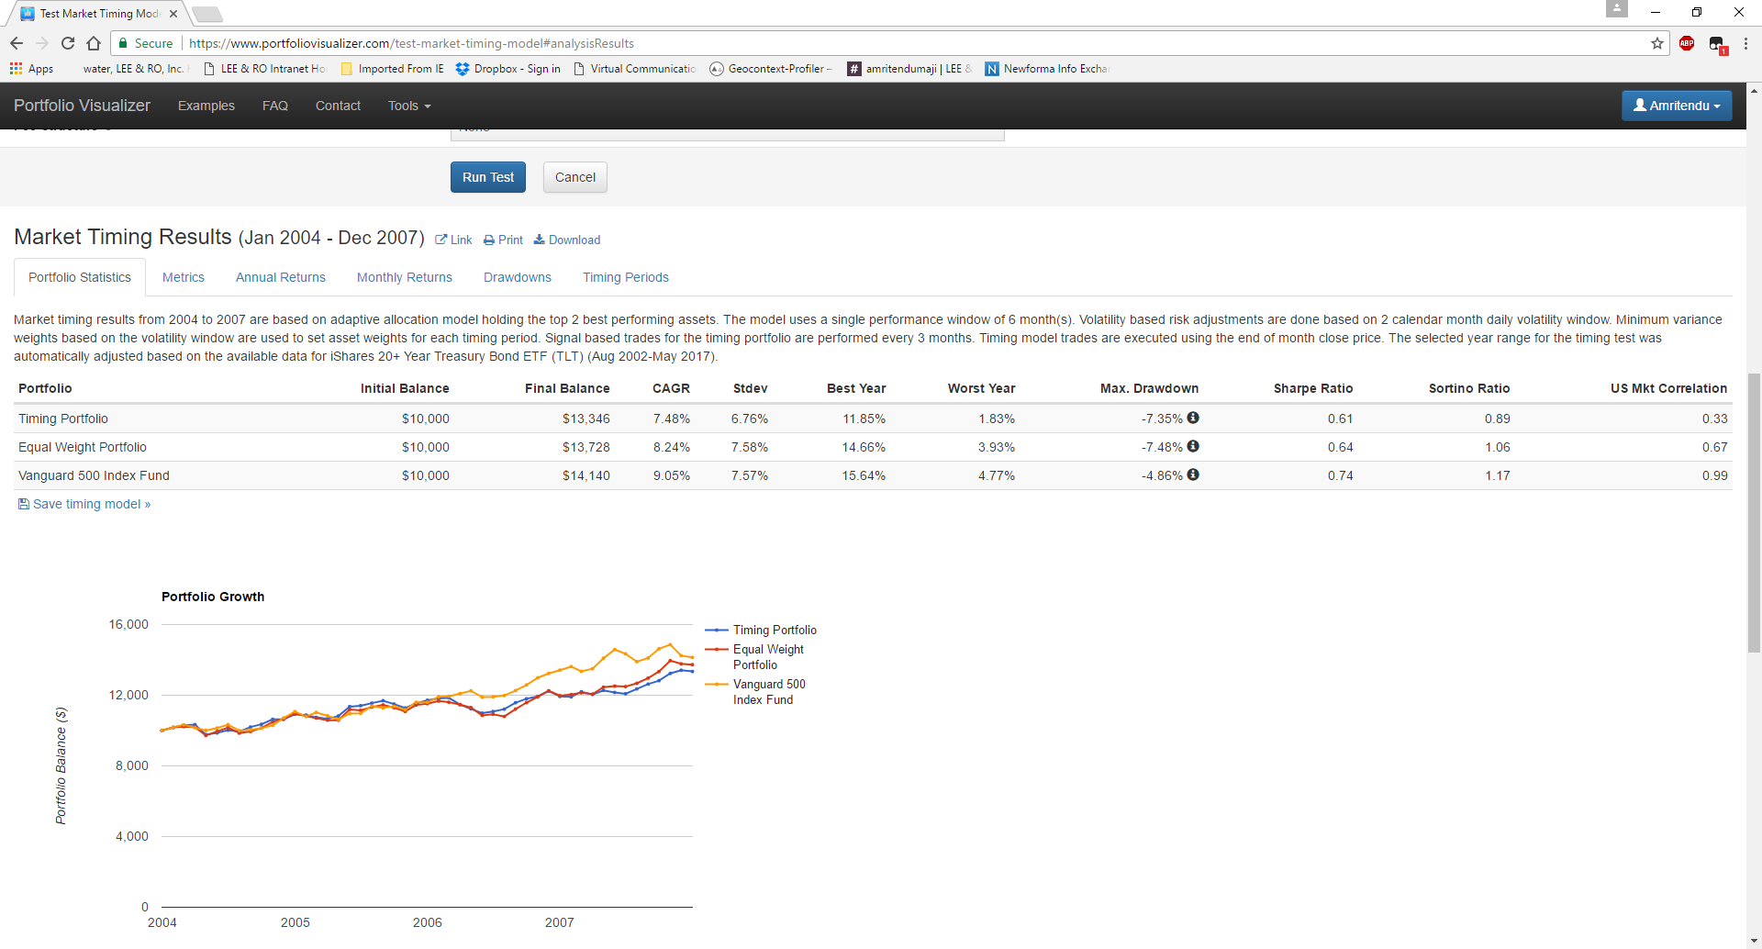Click the info icon beside -7.35% drawdown
The image size is (1762, 949).
point(1193,418)
